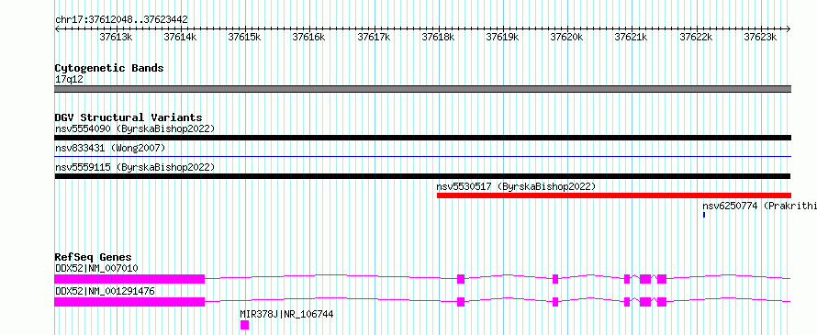Click the chr17:37612048..37623442 region label
This screenshot has height=335, width=817.
121,19
